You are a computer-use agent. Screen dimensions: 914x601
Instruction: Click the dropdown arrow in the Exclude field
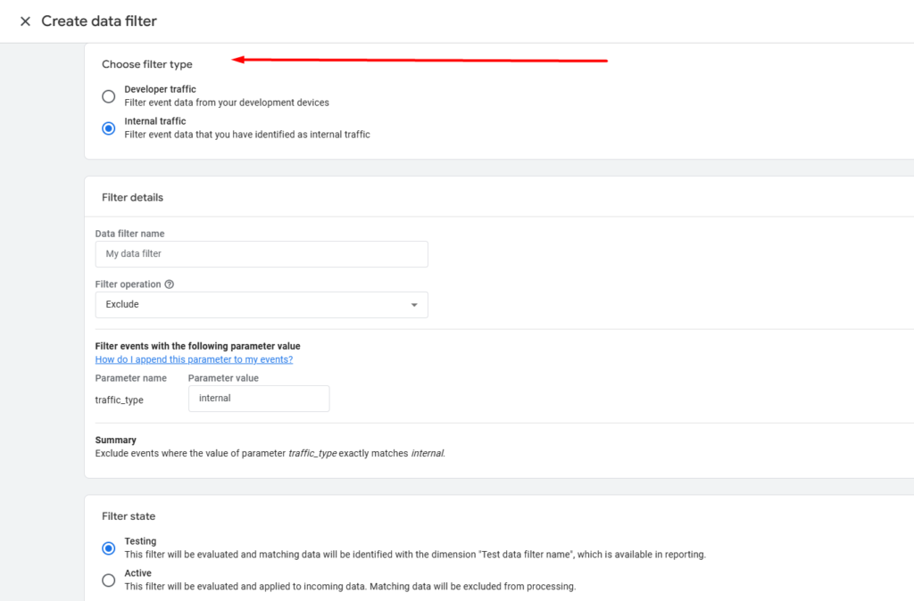413,305
